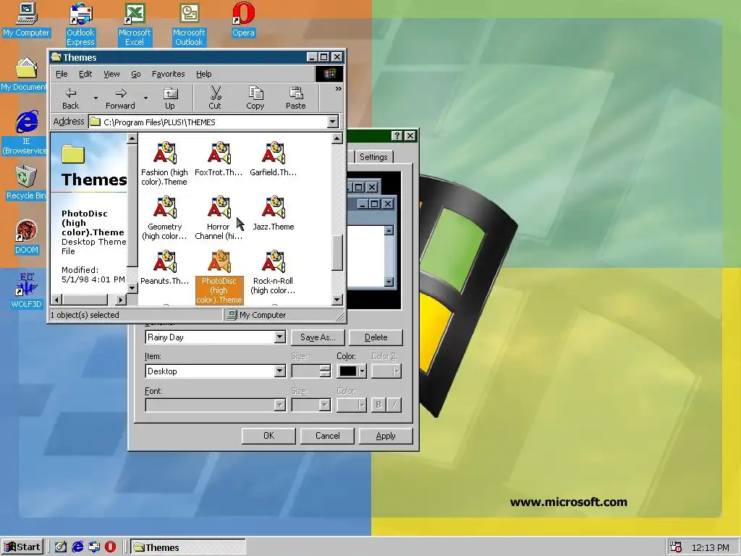741x556 pixels.
Task: Open the File menu
Action: click(x=62, y=74)
